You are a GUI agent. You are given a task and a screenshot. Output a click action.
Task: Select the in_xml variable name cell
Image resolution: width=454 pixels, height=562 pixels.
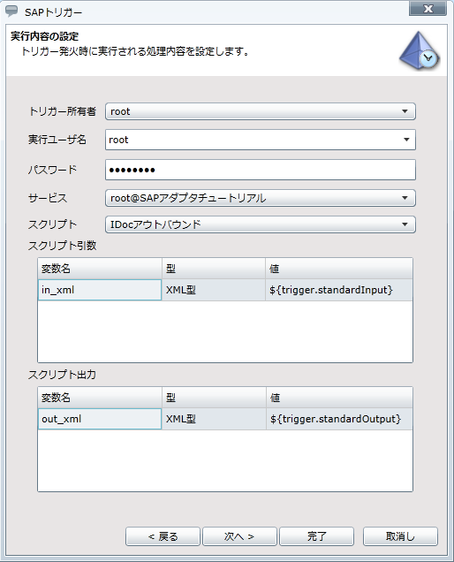coord(100,290)
